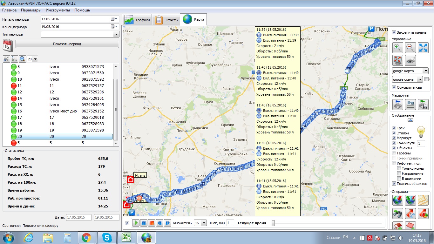Click the search magnifier above vehicle list
This screenshot has width=434, height=244.
(x=22, y=59)
